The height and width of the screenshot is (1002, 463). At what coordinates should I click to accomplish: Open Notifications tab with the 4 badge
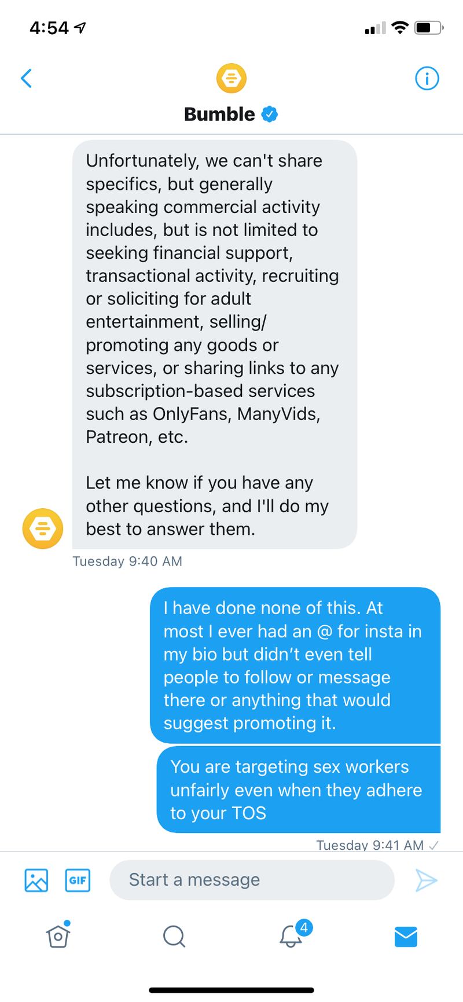(291, 935)
